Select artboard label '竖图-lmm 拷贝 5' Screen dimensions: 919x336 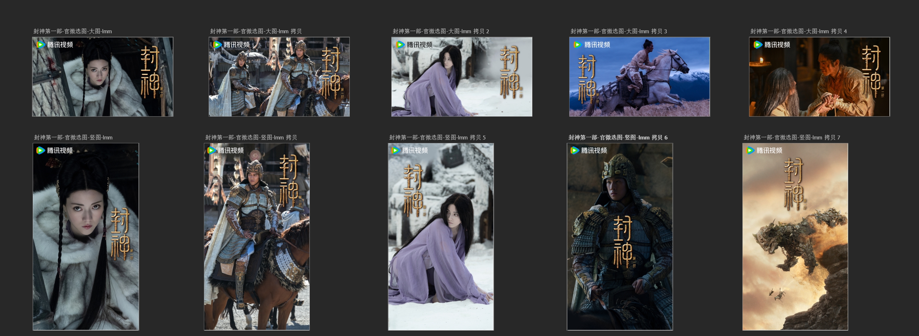click(x=437, y=137)
